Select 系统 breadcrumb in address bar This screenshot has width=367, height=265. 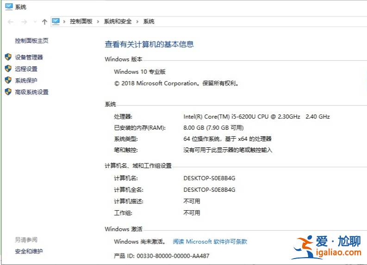click(149, 22)
